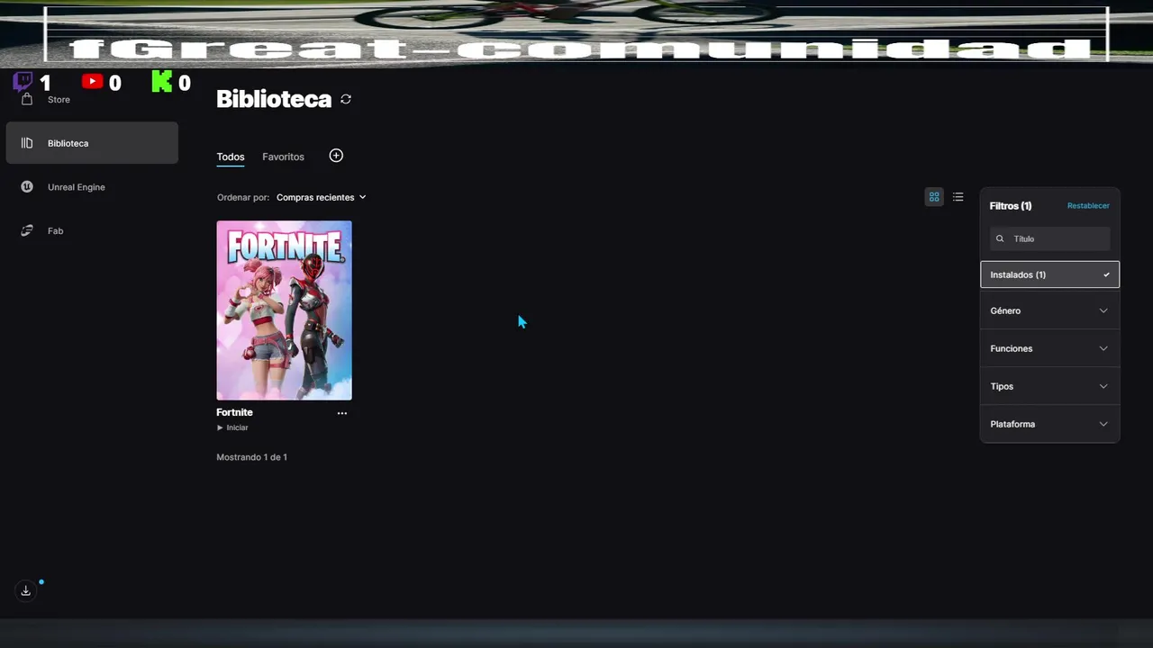This screenshot has height=648, width=1153.
Task: Click the search magnifier icon in filters
Action: [1000, 238]
